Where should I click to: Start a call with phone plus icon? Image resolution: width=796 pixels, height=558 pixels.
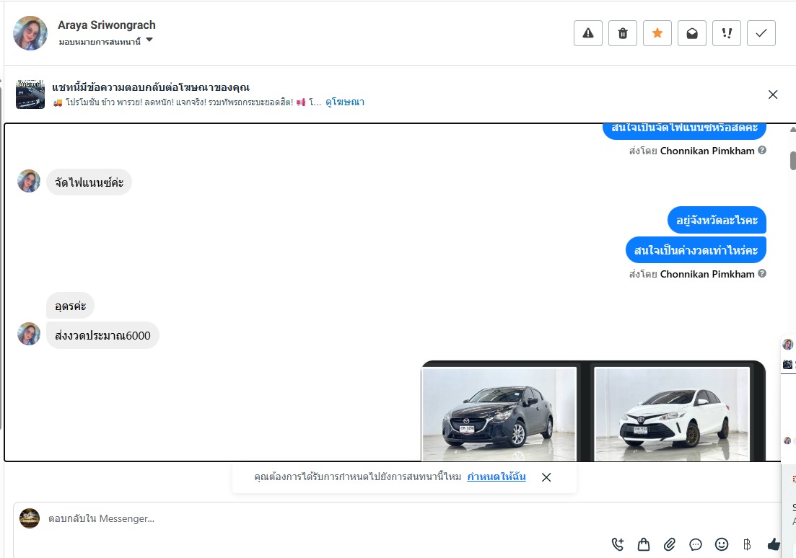617,544
